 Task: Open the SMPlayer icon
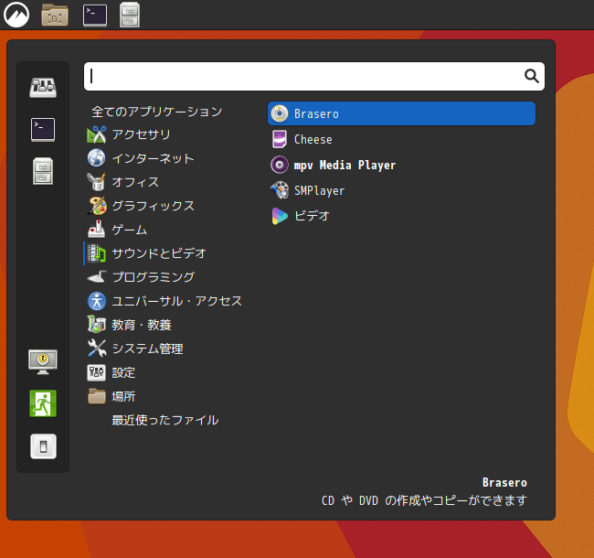[x=280, y=190]
